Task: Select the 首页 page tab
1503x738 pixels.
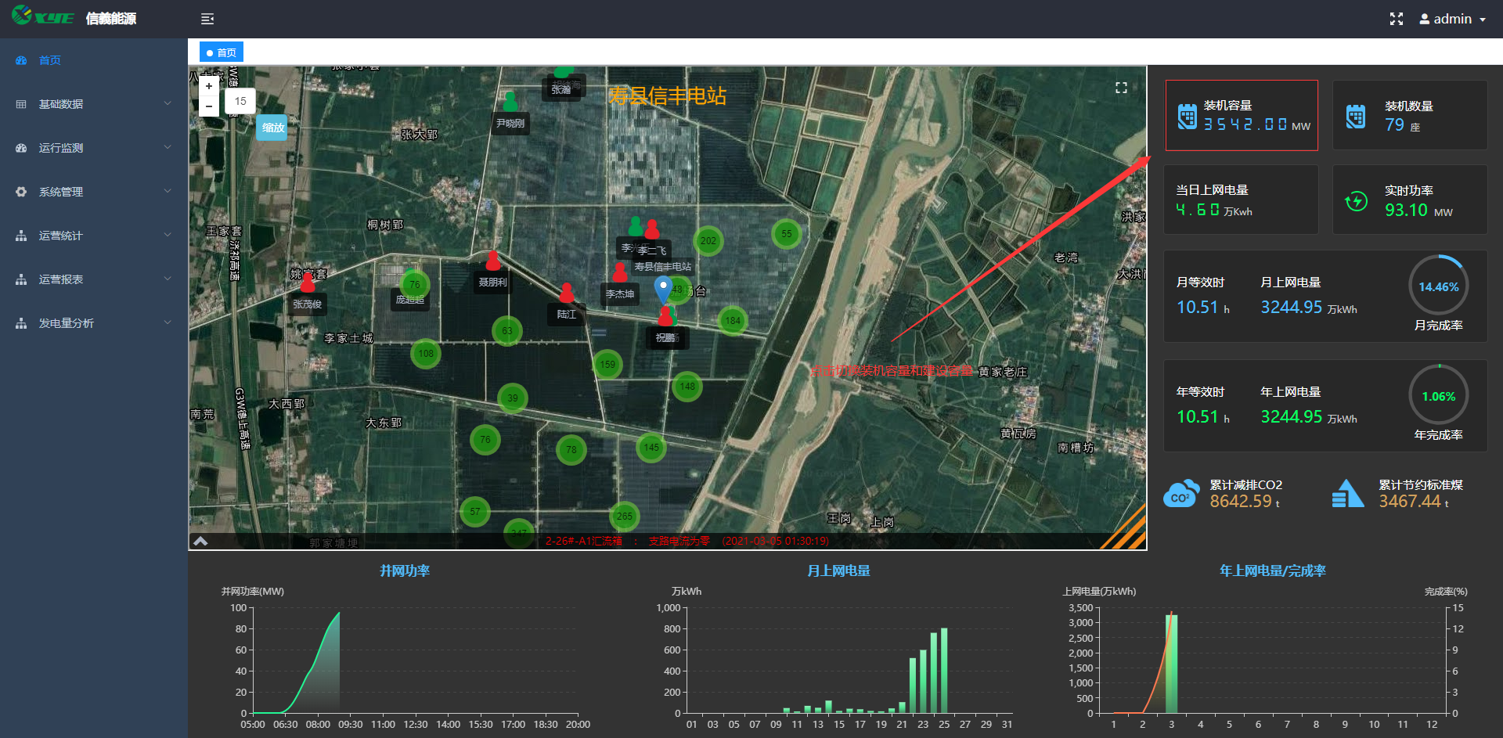Action: pyautogui.click(x=222, y=52)
